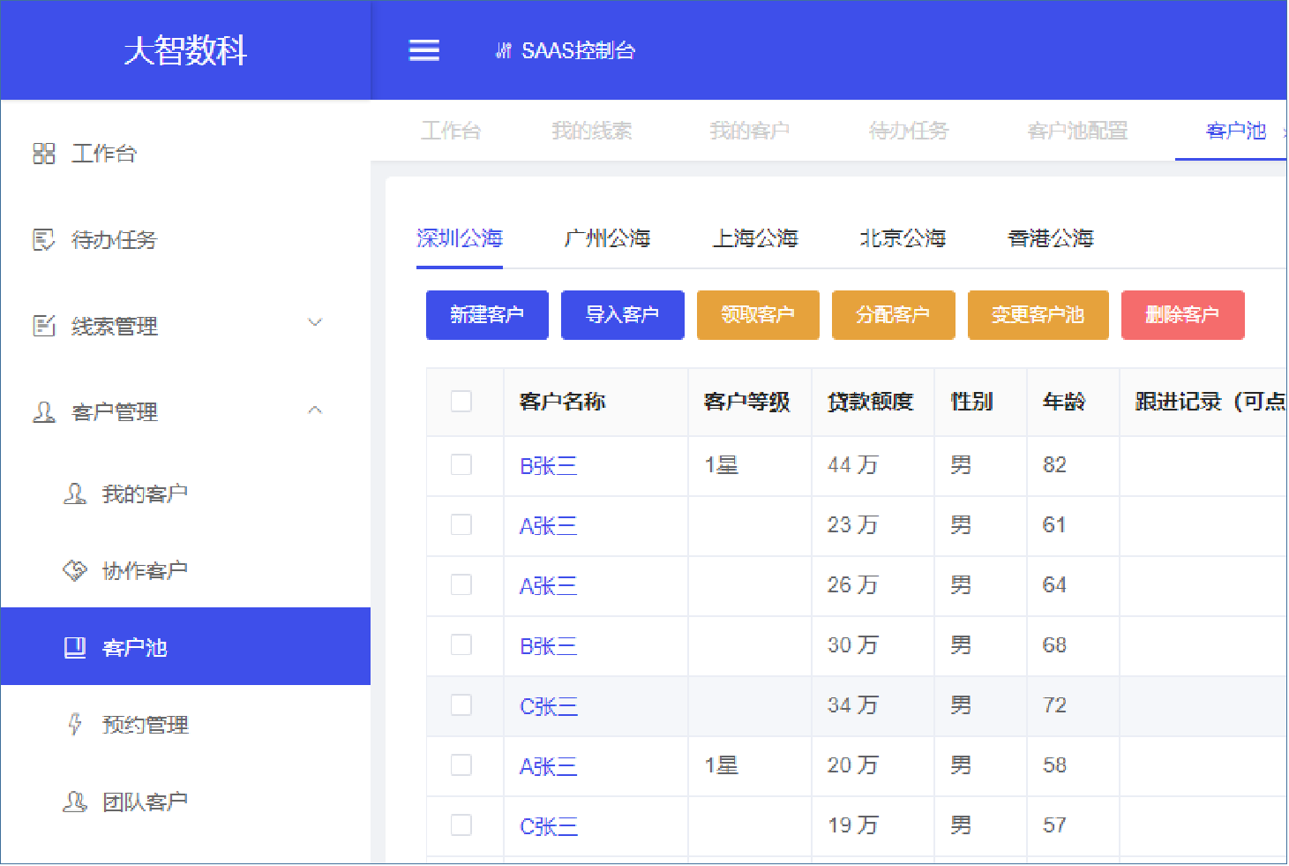1289x866 pixels.
Task: Click the 协作客户 handshake icon
Action: coord(75,570)
